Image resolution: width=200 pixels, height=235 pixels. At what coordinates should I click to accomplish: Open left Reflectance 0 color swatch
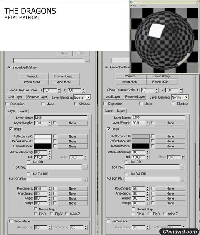pos(43,136)
